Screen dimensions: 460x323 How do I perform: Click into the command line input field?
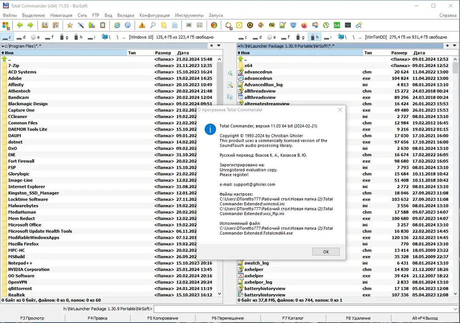coord(303,309)
